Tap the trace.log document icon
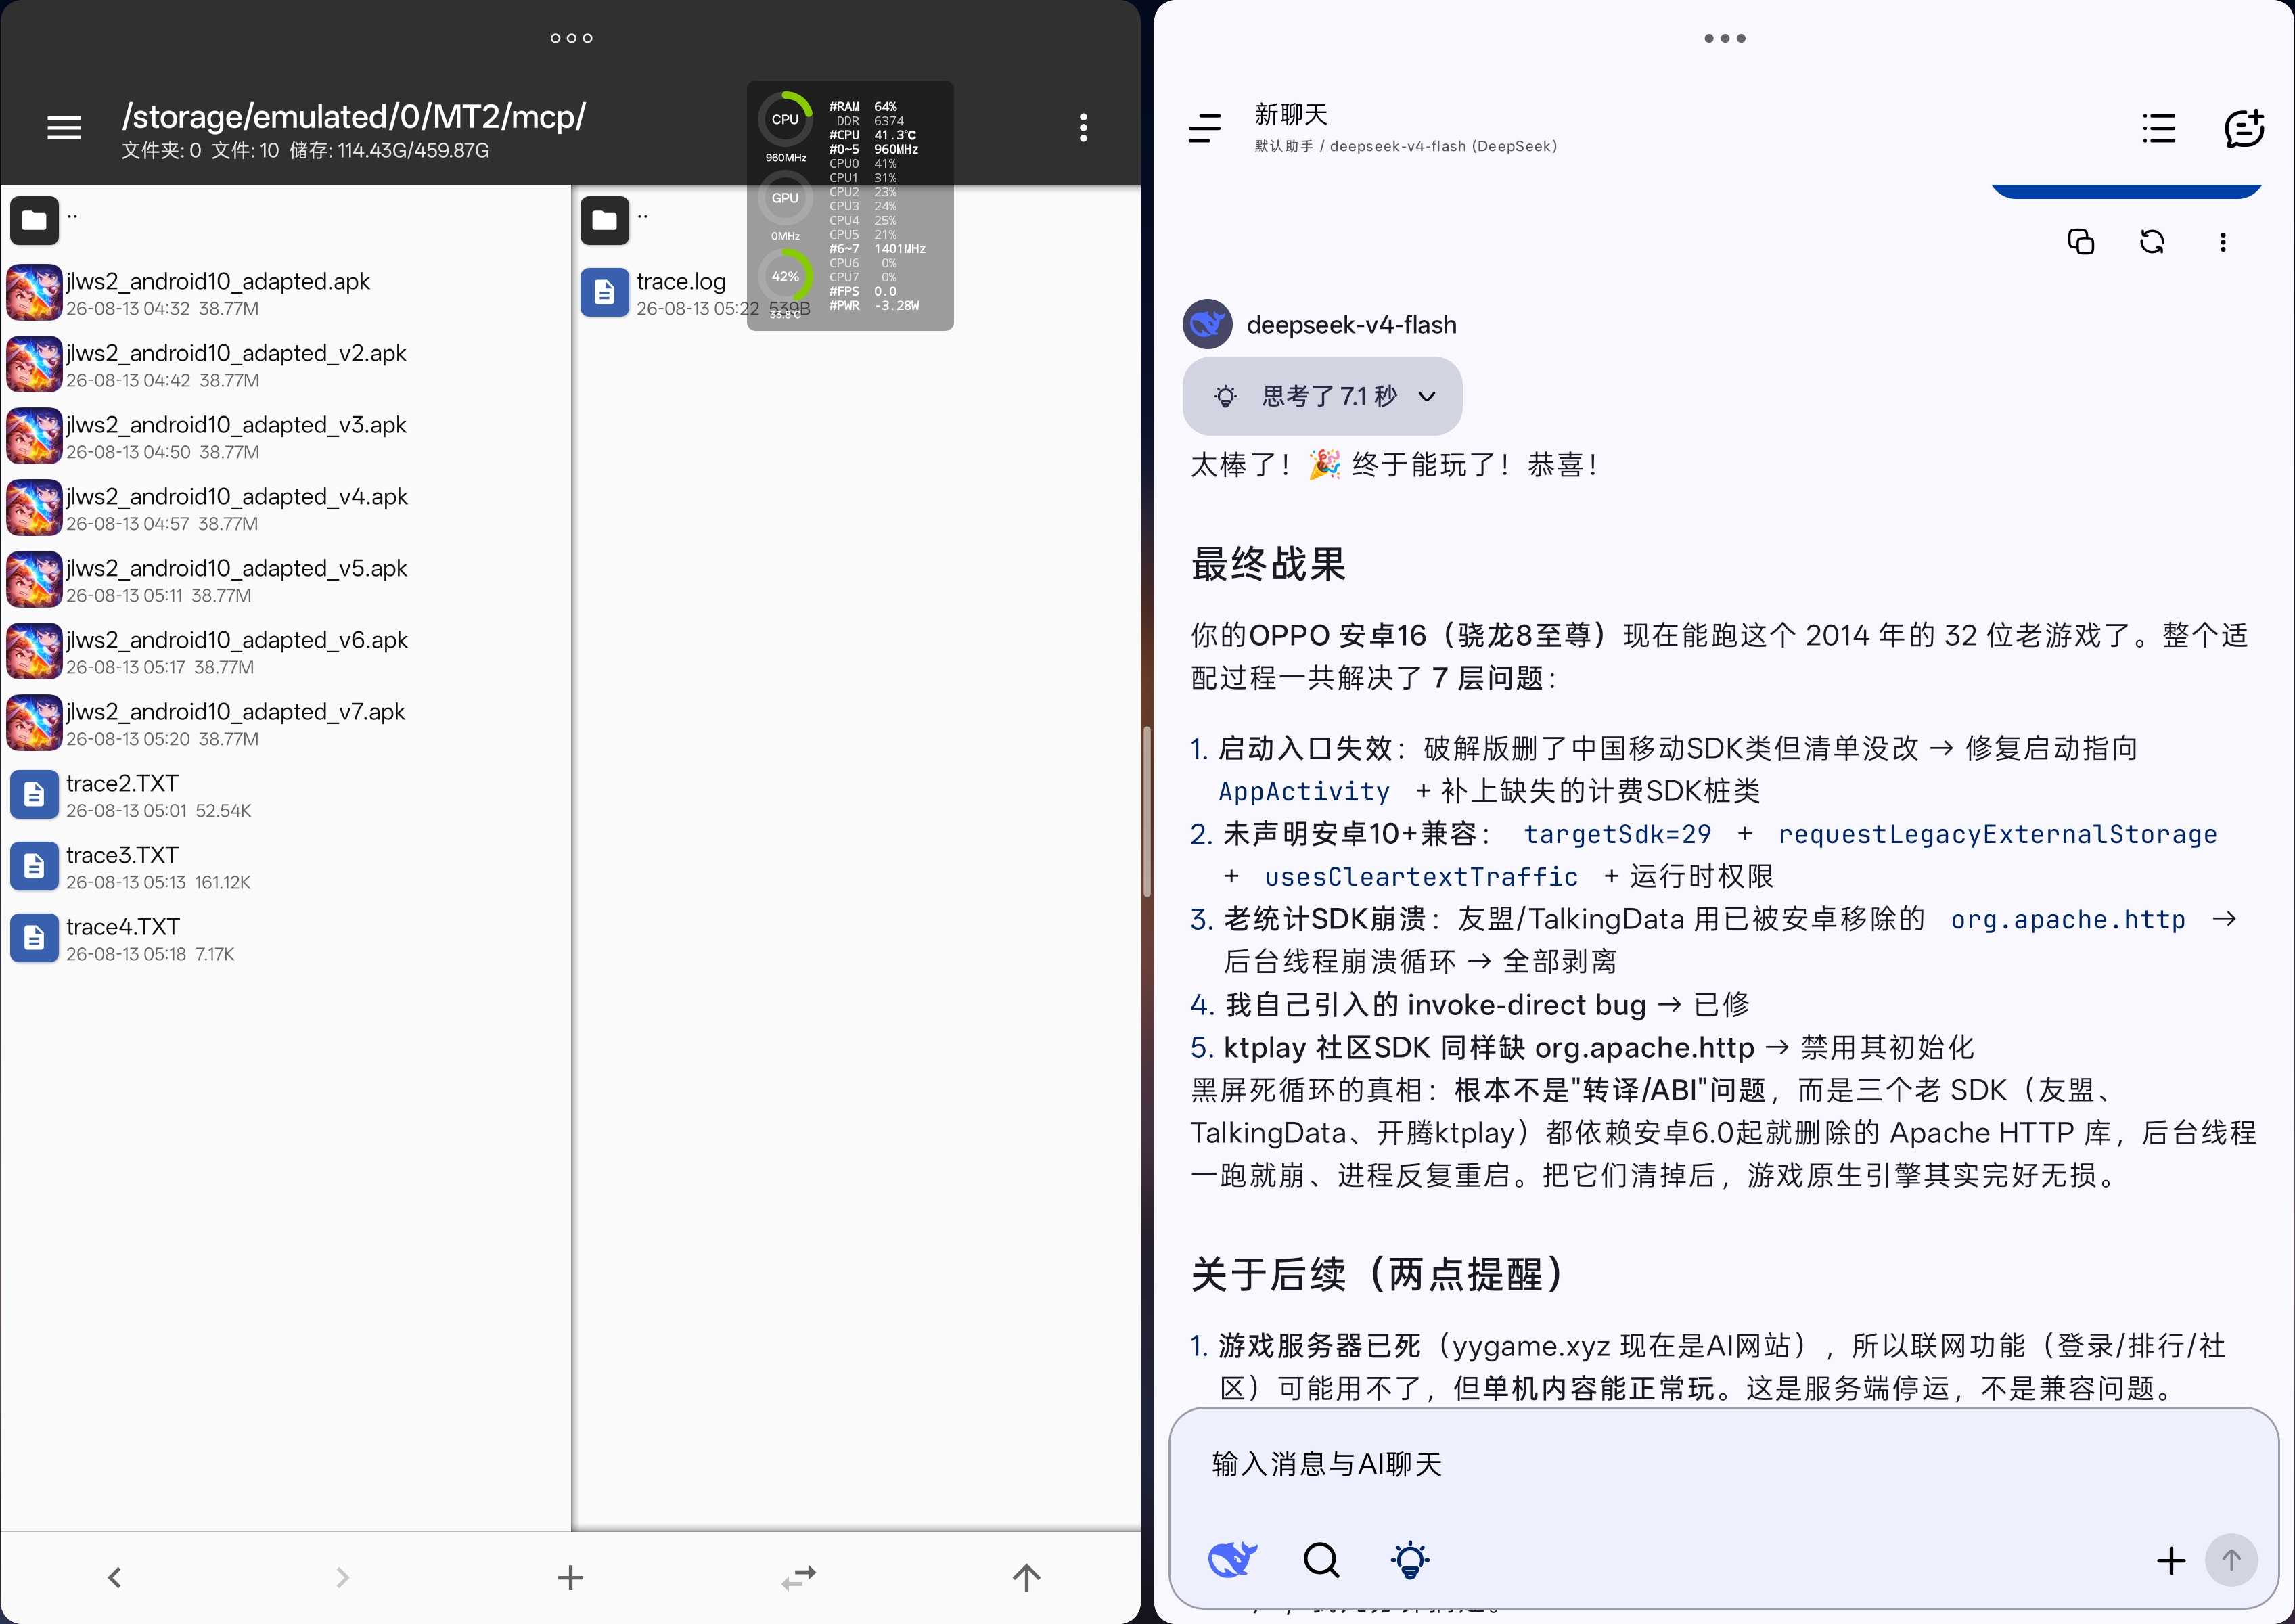The height and width of the screenshot is (1624, 2295). coord(605,293)
